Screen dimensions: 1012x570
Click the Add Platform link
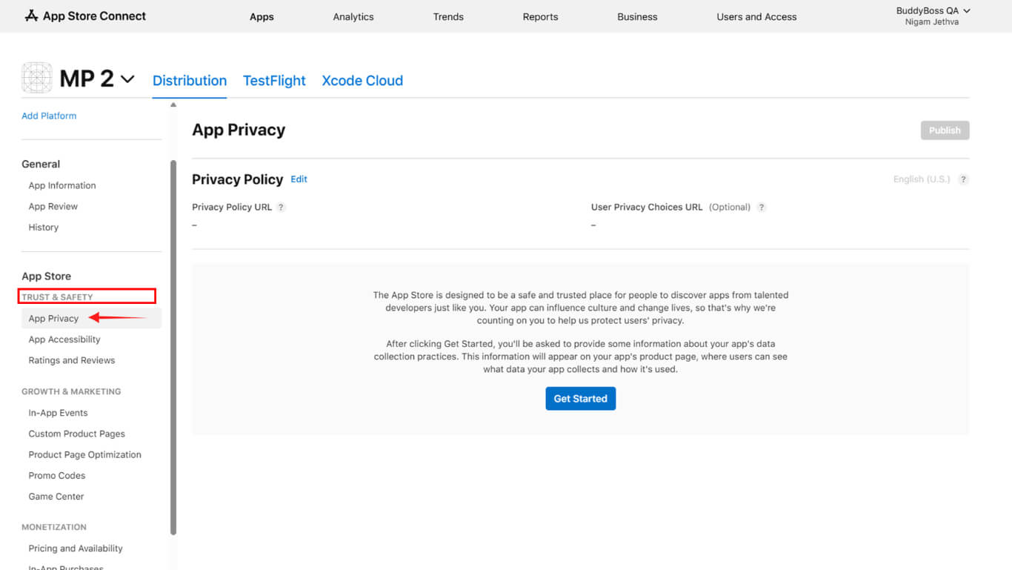pos(49,116)
